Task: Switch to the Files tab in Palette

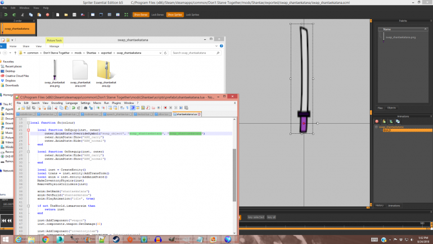Action: click(x=380, y=108)
